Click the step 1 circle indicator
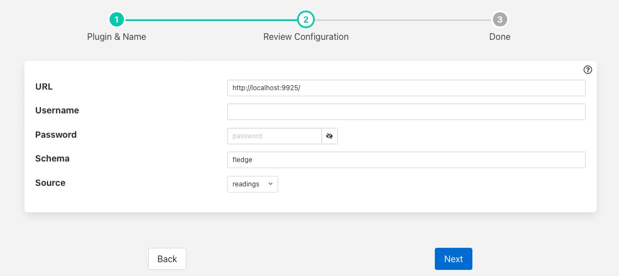Screen dimensions: 619x276 click(x=116, y=20)
